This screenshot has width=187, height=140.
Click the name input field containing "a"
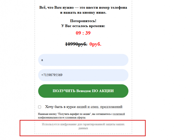[x=83, y=60]
